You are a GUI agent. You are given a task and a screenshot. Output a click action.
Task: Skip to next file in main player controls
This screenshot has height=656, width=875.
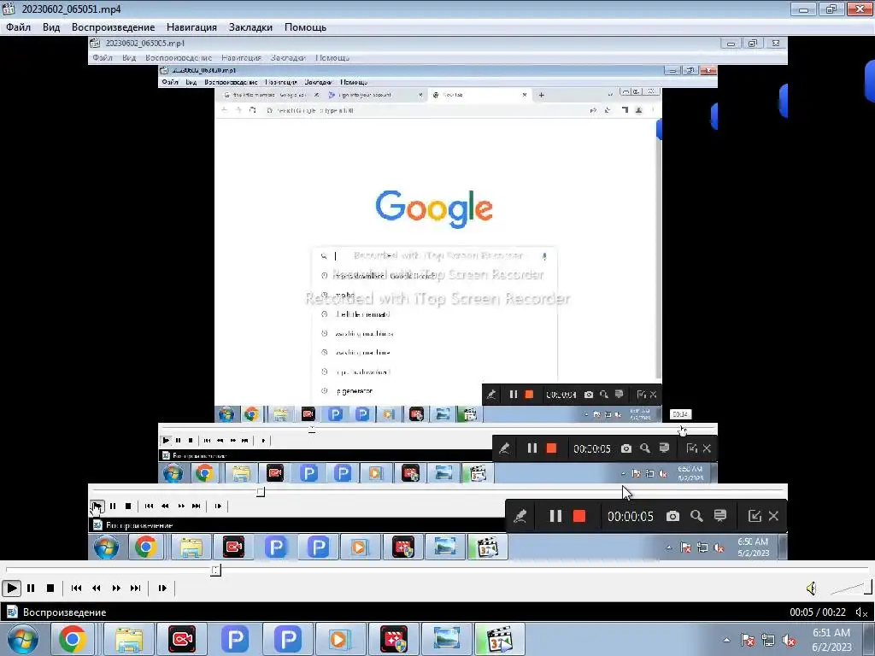136,588
